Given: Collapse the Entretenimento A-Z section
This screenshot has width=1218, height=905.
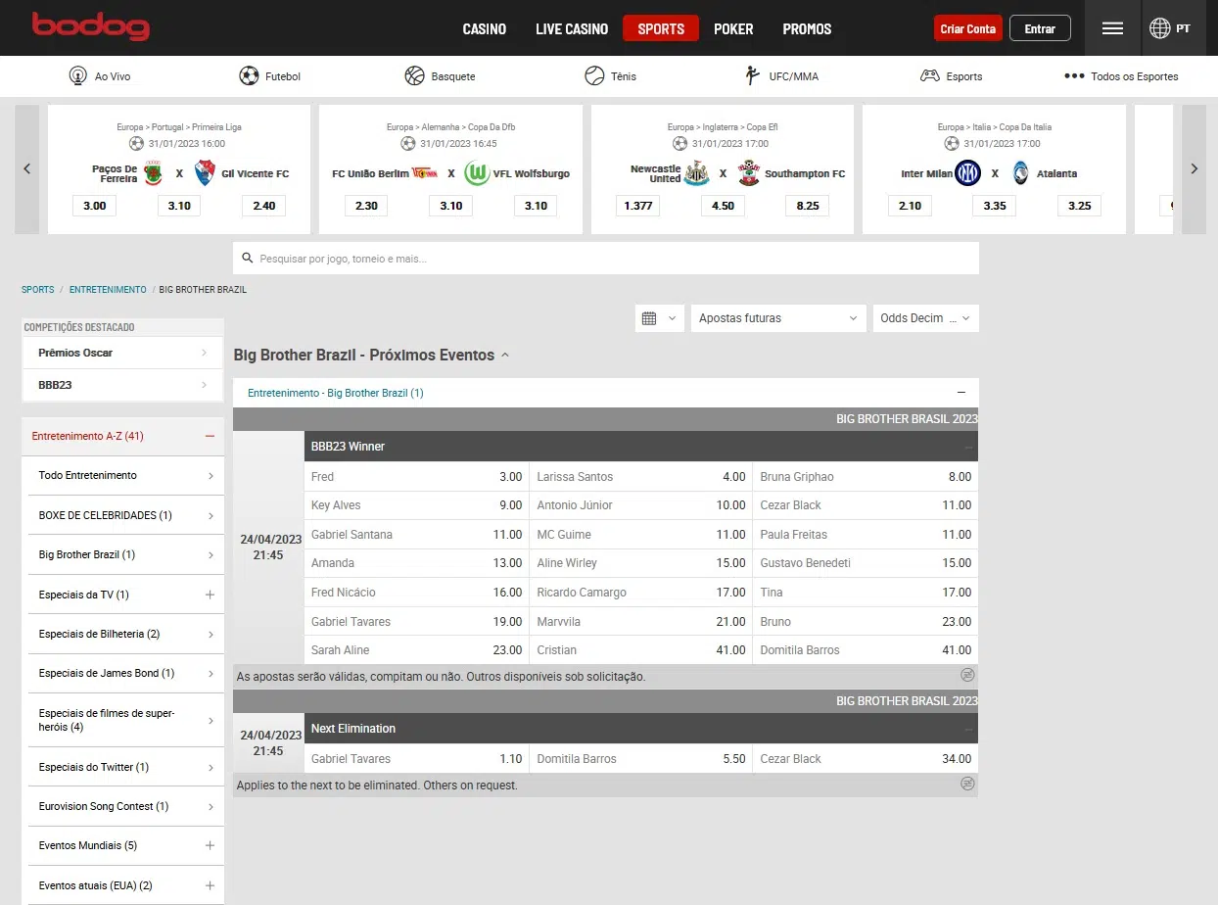Looking at the screenshot, I should (210, 437).
